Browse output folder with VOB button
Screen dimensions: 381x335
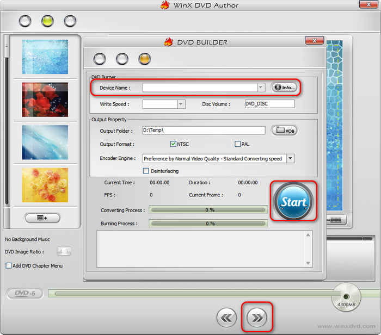pyautogui.click(x=284, y=131)
